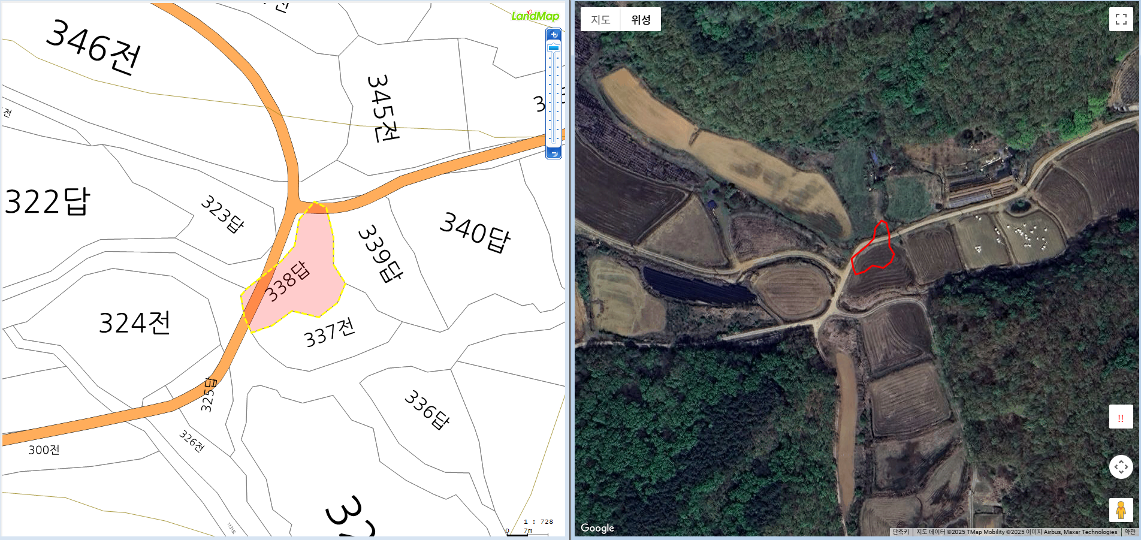Image resolution: width=1141 pixels, height=540 pixels.
Task: Select parcel 324전 on cadastral map
Action: coord(135,322)
